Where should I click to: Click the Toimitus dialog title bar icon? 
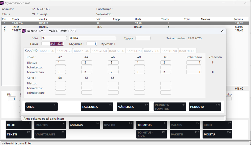24,31
